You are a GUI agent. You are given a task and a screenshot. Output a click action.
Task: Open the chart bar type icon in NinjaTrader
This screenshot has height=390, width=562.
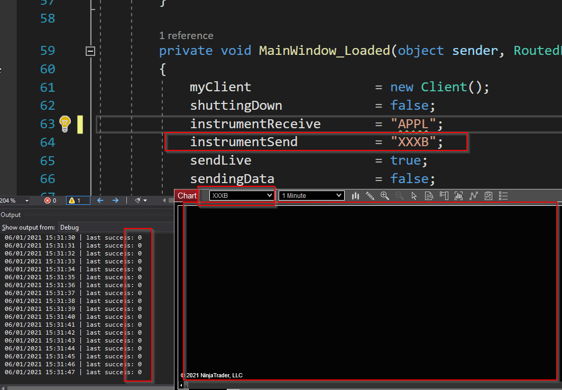tap(355, 196)
